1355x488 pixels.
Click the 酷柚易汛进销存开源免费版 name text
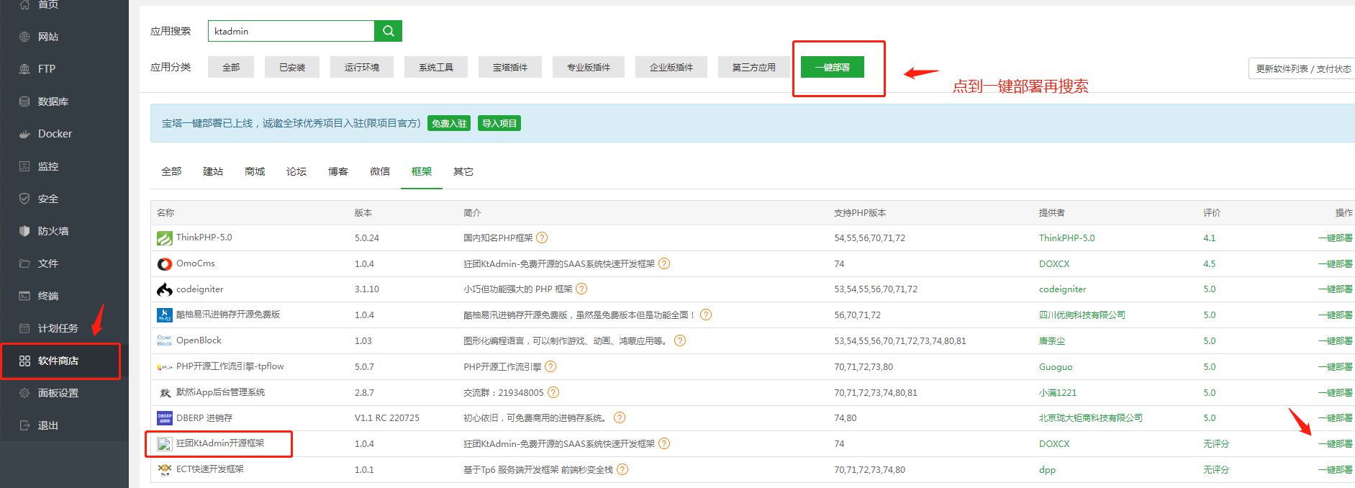[228, 315]
